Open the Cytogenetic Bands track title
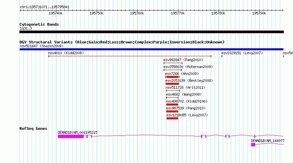This screenshot has width=293, height=163. [39, 24]
